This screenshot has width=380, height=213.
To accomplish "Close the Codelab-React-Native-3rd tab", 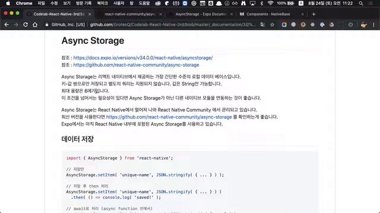I will pyautogui.click(x=90, y=14).
